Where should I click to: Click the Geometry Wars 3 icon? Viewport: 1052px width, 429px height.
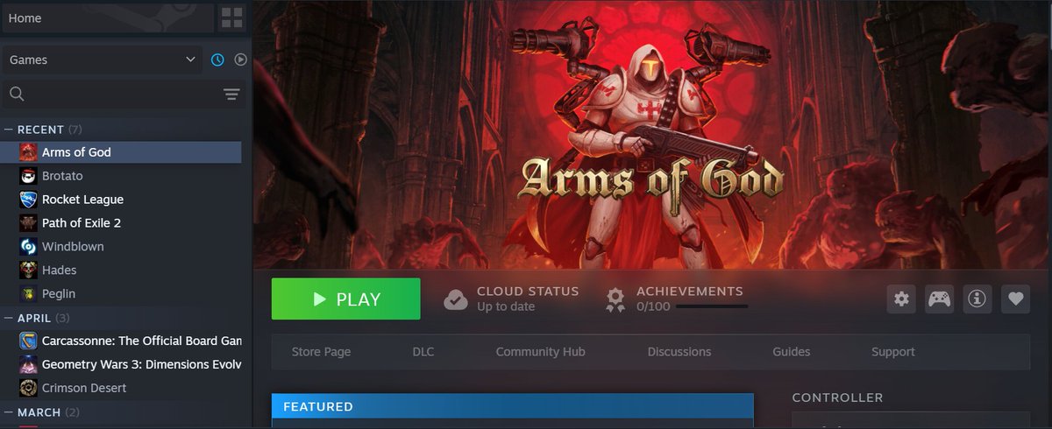(27, 364)
